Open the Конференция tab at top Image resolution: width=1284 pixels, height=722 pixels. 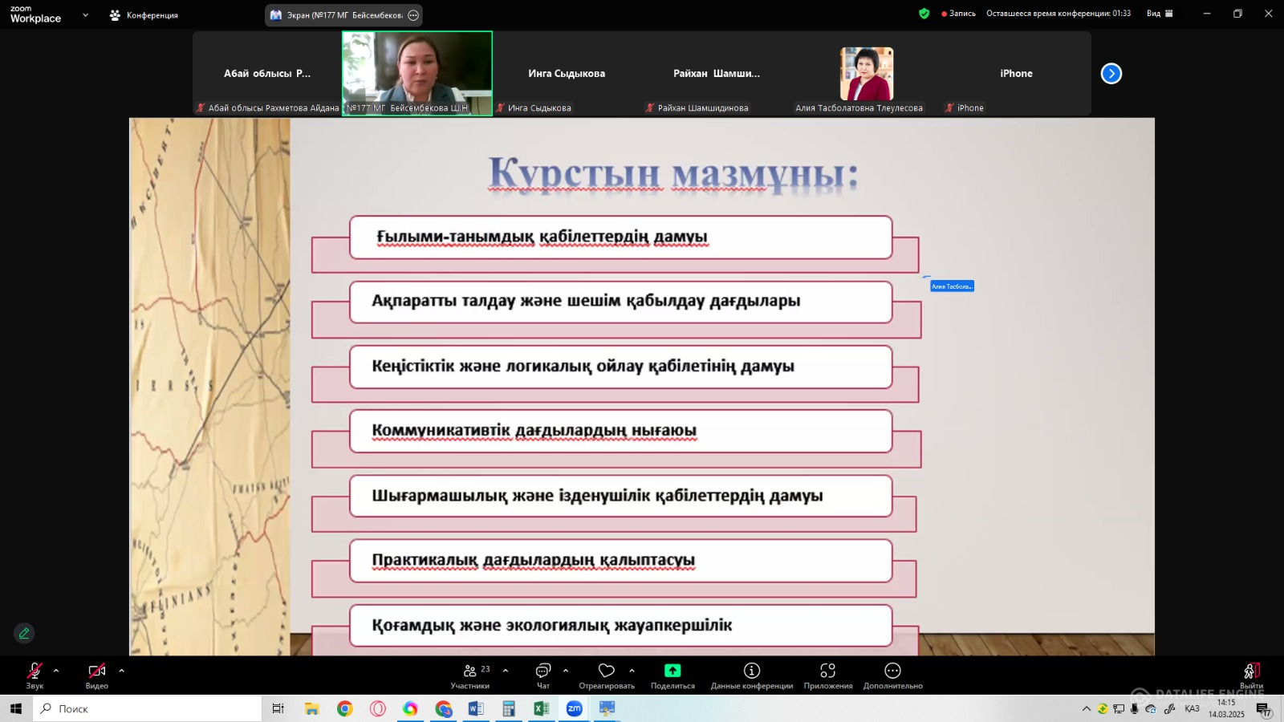(144, 15)
